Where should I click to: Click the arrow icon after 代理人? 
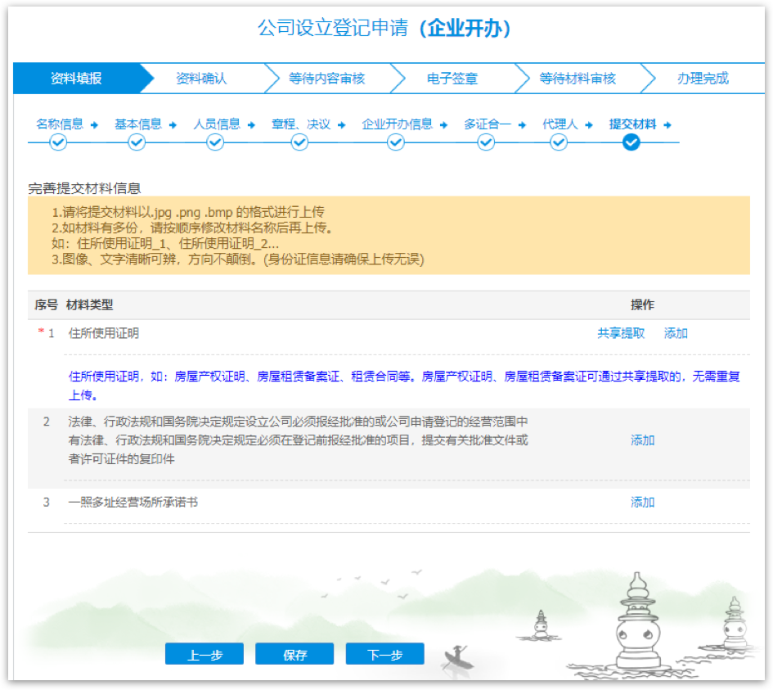(x=589, y=124)
